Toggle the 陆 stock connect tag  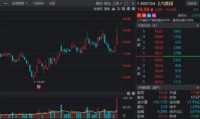(154, 15)
